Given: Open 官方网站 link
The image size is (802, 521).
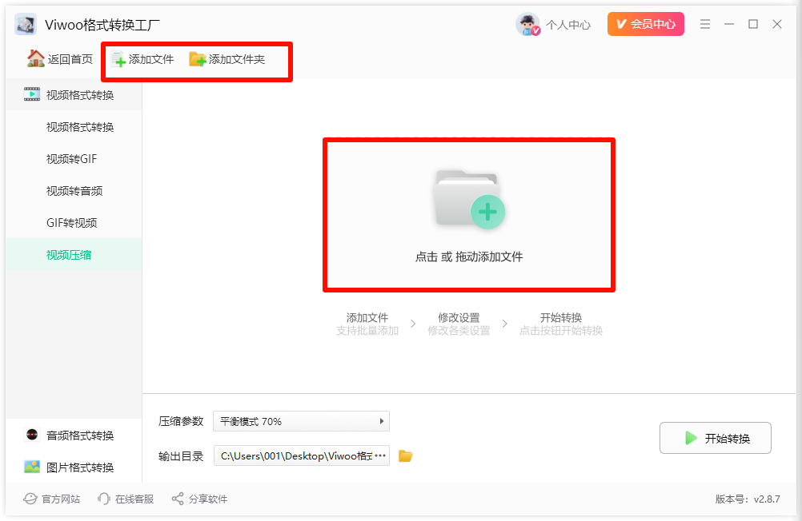Looking at the screenshot, I should click(52, 499).
